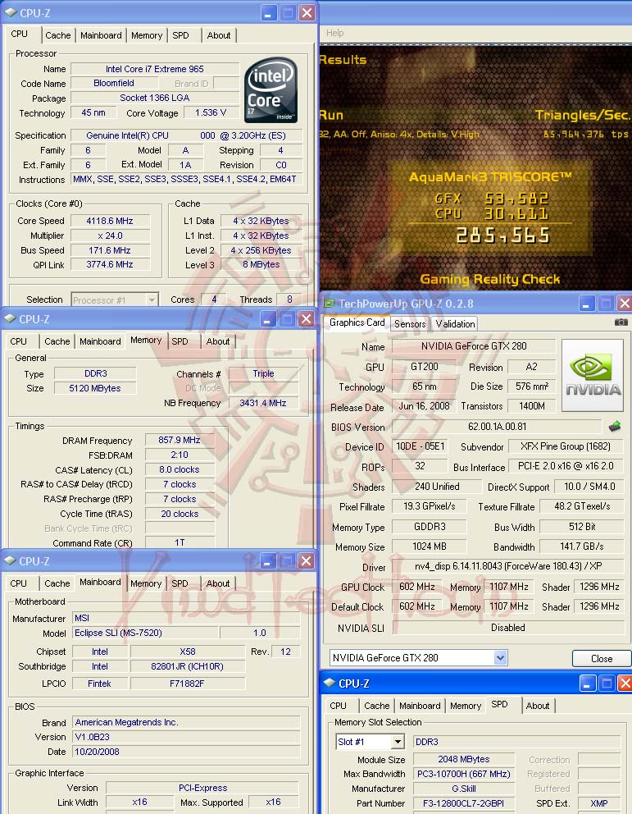632x814 pixels.
Task: Click the Eclipse SLI (MS-7520) model value
Action: pyautogui.click(x=144, y=633)
